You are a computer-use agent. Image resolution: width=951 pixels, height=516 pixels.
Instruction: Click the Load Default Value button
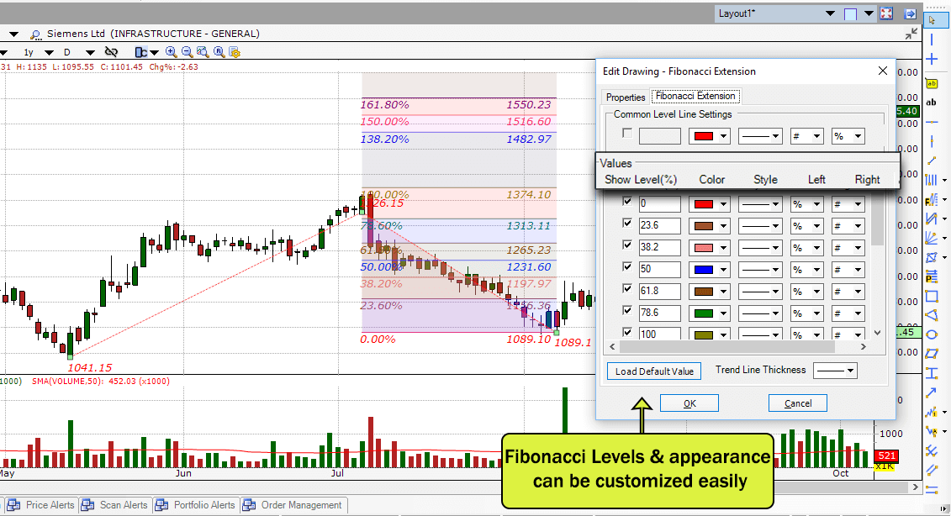(654, 371)
